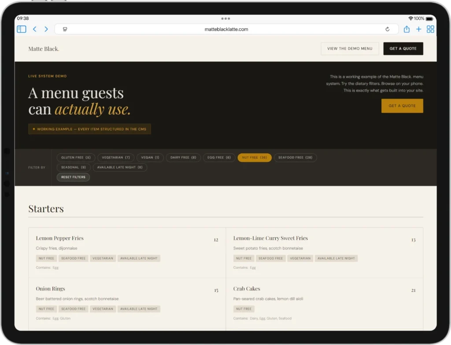Show tab overview grid icon
This screenshot has height=345, width=451.
(430, 29)
